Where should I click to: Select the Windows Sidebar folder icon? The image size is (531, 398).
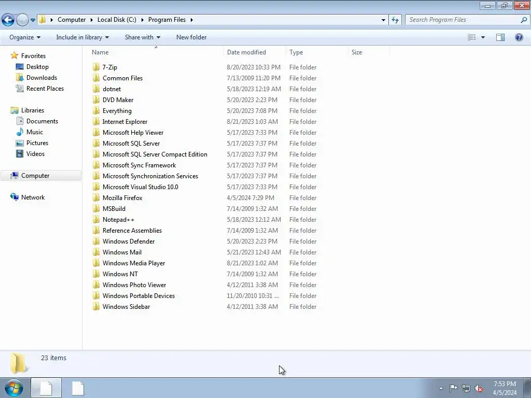point(96,306)
